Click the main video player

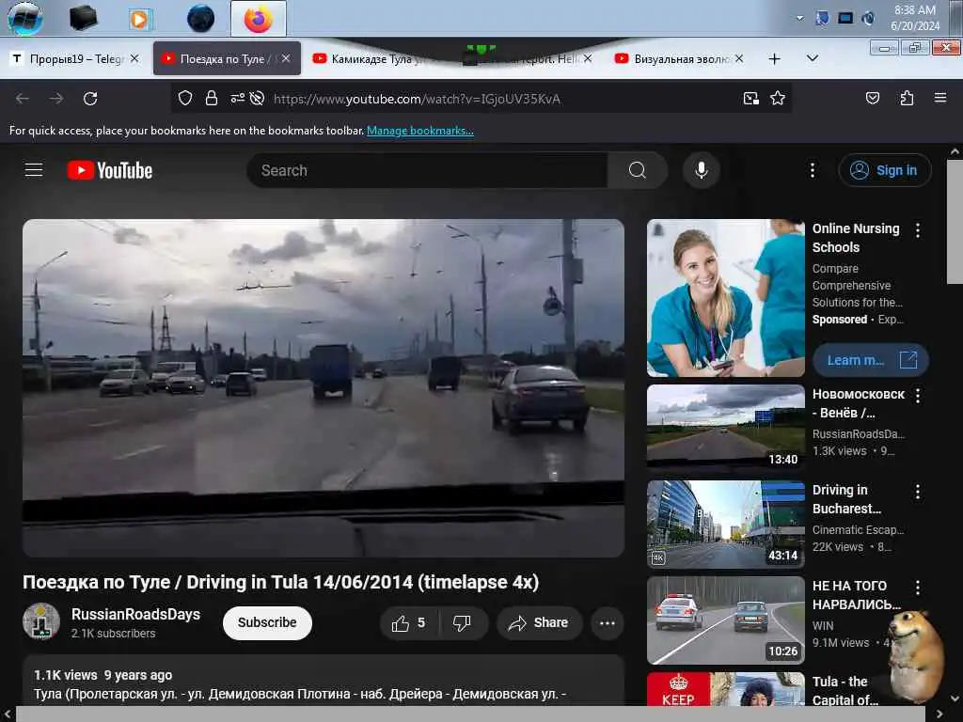pos(324,388)
